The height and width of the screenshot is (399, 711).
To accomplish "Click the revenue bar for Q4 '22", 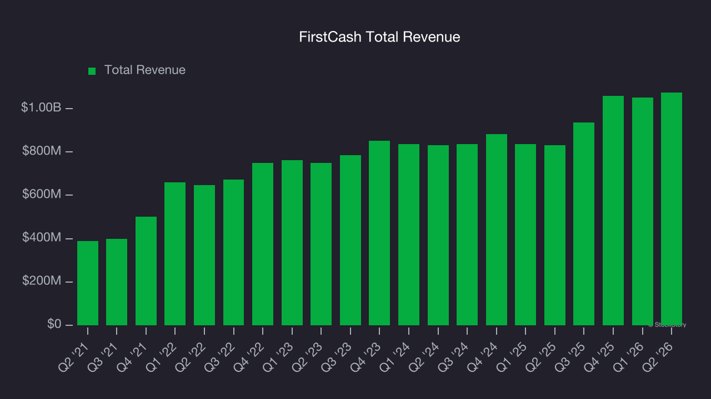I will pyautogui.click(x=263, y=244).
